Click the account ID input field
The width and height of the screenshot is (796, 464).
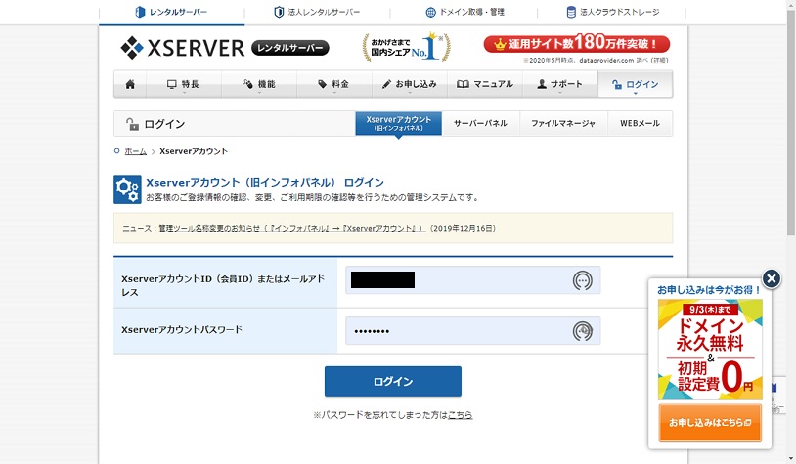tap(472, 280)
